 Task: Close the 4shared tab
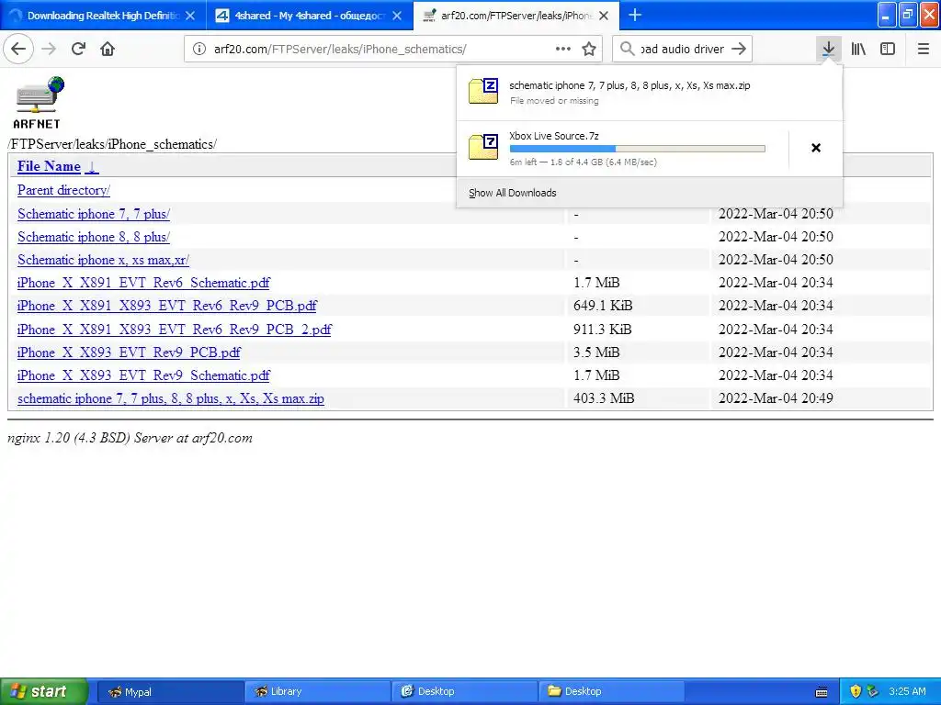pyautogui.click(x=397, y=16)
